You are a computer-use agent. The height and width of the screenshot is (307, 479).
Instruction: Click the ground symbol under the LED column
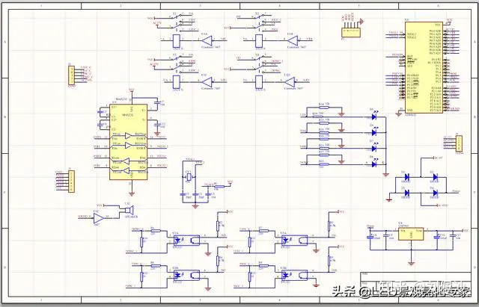(x=385, y=175)
